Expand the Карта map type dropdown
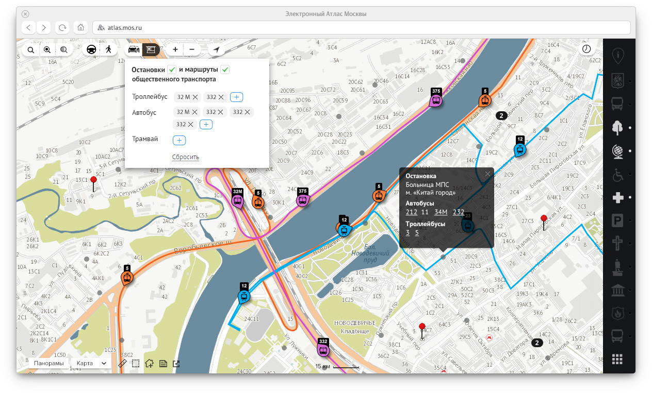 91,363
